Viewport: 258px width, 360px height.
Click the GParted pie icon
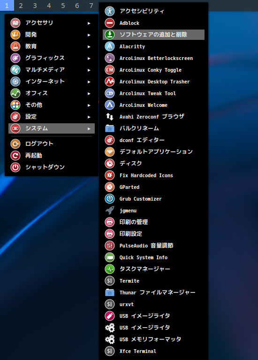(110, 187)
